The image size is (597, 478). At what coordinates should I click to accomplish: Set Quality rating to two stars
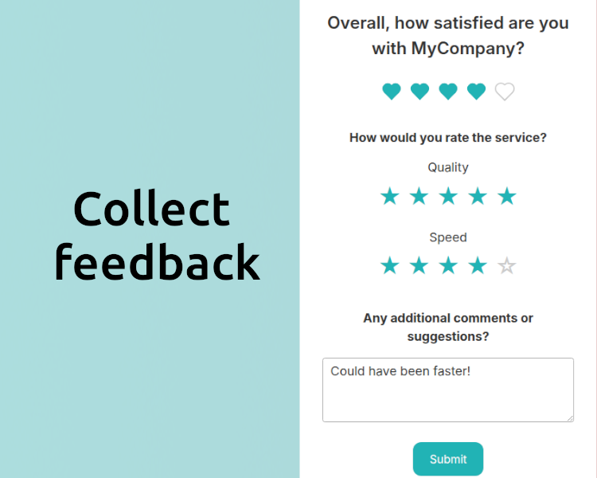coord(419,196)
